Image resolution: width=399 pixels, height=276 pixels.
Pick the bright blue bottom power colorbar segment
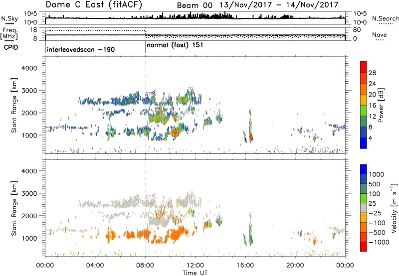pos(364,143)
